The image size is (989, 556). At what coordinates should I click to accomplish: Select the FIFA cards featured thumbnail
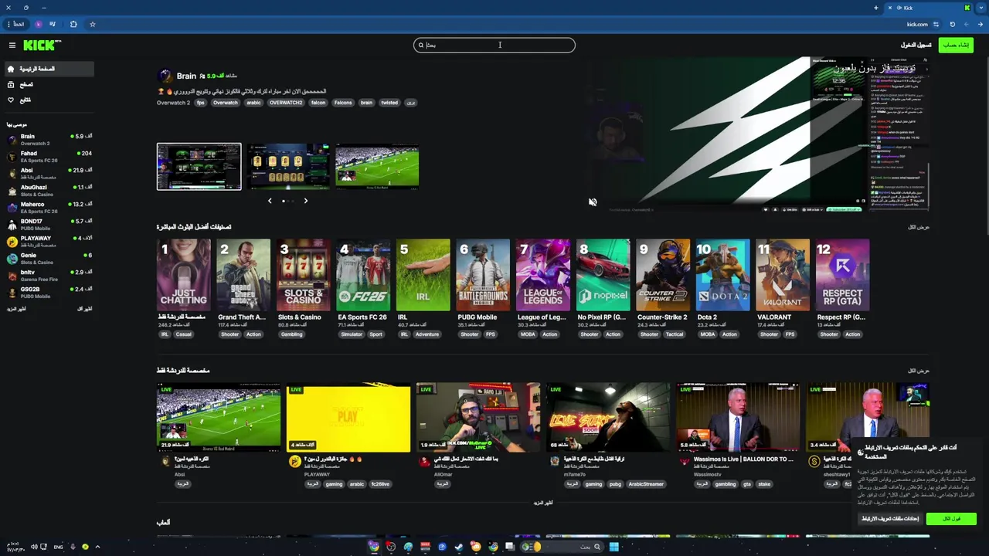pyautogui.click(x=288, y=166)
